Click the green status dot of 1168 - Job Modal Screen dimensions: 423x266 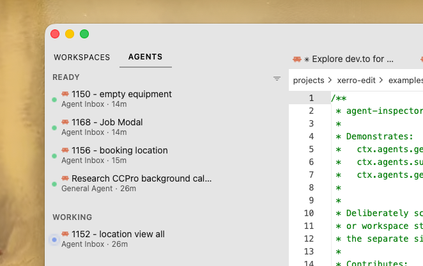tap(54, 128)
